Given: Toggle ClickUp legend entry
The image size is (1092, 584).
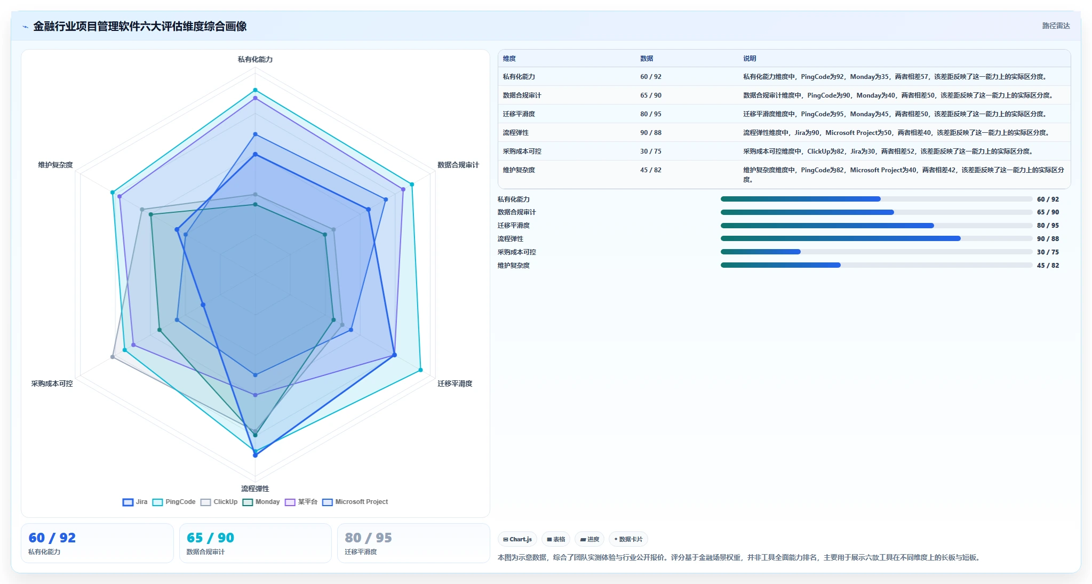Looking at the screenshot, I should pos(219,502).
